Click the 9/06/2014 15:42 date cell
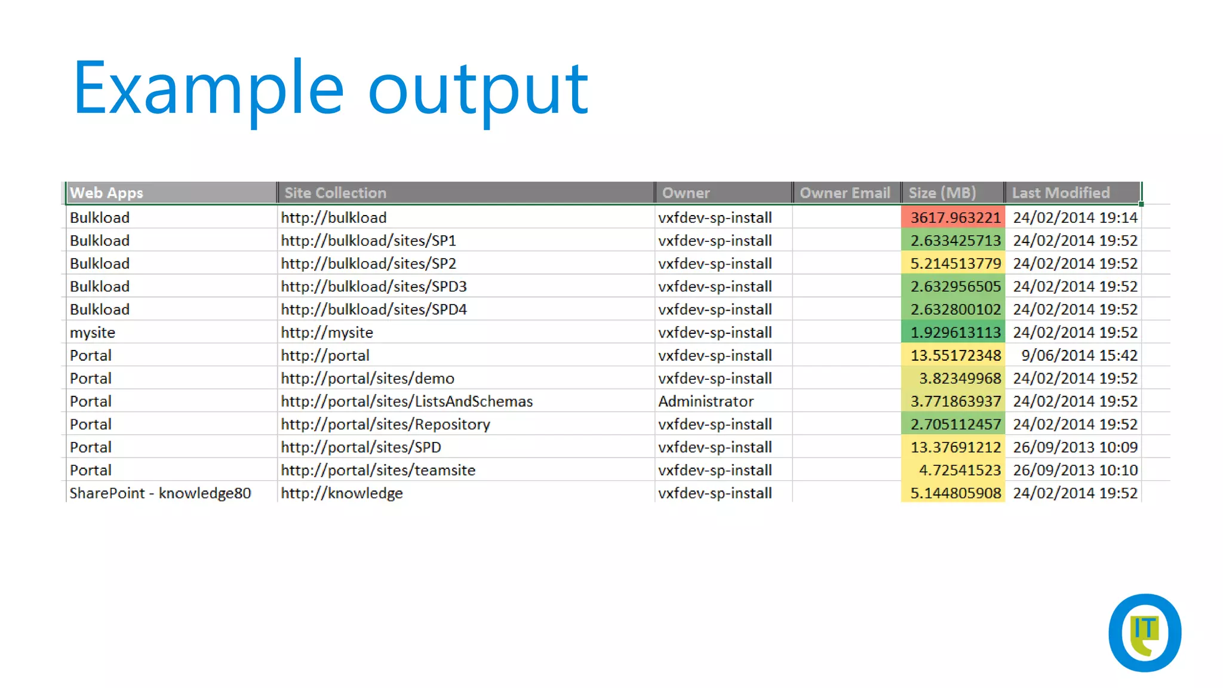Image resolution: width=1223 pixels, height=688 pixels. (x=1074, y=355)
